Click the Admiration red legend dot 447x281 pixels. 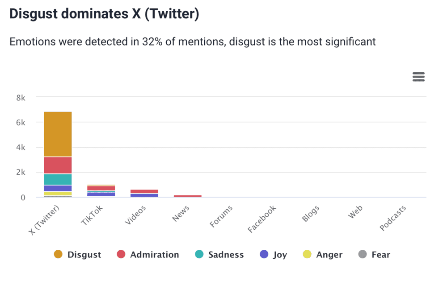[x=121, y=255]
